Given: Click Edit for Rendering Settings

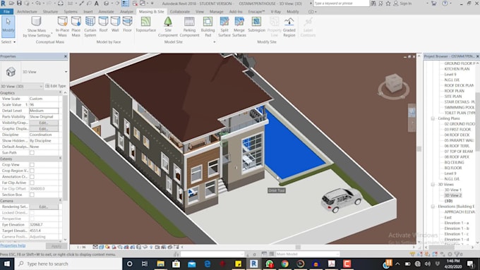Looking at the screenshot, I should 44,207.
